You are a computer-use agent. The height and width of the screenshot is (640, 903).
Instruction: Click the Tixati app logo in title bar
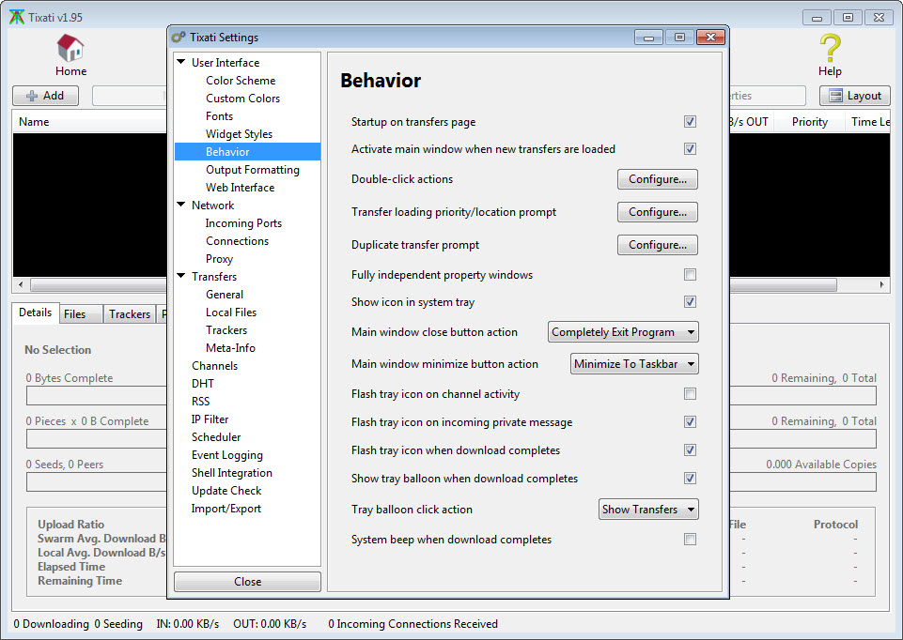point(17,17)
